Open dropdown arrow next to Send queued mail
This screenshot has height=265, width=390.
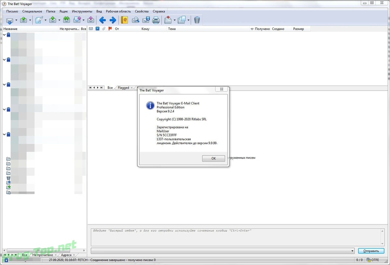pos(30,20)
